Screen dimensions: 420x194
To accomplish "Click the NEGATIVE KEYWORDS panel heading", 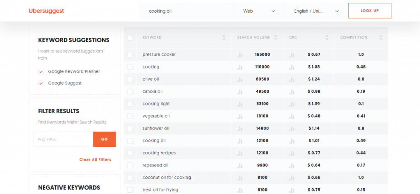I will point(69,187).
